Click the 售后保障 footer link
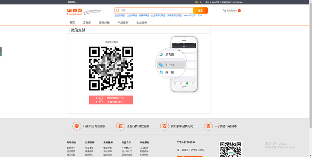The width and height of the screenshot is (312, 157). pyautogui.click(x=108, y=151)
